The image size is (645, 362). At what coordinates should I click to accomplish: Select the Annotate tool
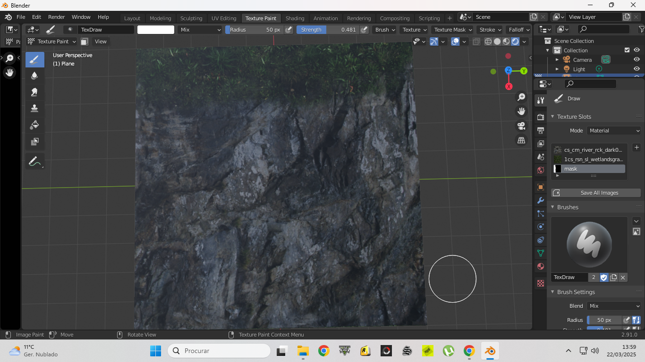tap(34, 161)
